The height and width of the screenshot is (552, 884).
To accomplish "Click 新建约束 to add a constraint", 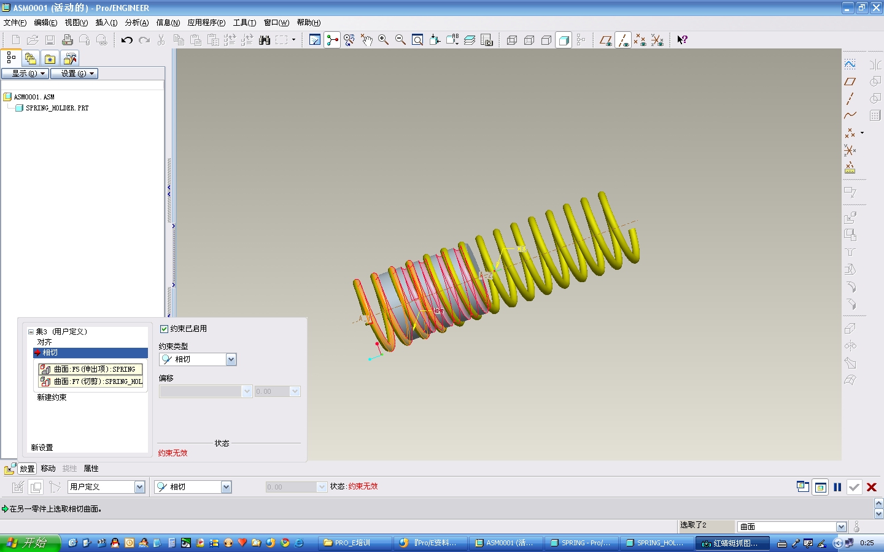I will coord(52,397).
